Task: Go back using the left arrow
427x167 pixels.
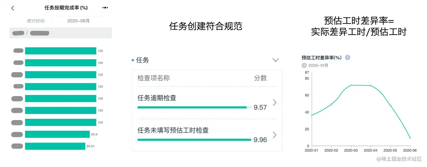Action: click(x=13, y=8)
